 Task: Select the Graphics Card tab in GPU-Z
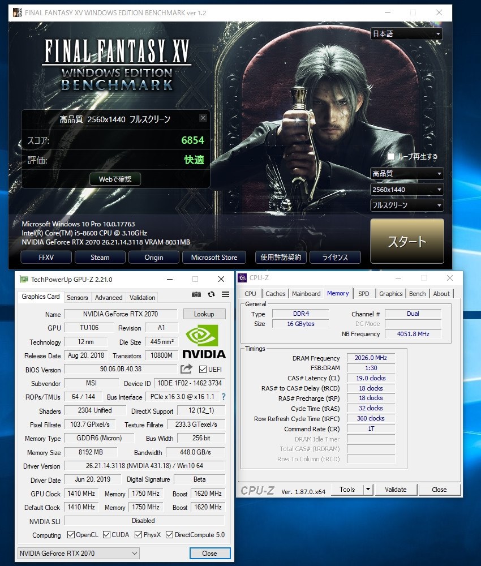40,297
